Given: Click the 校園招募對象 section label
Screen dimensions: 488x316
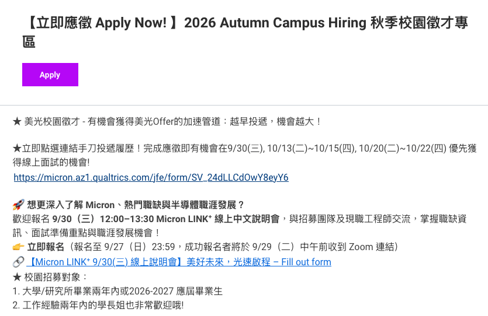Looking at the screenshot, I should tap(56, 277).
